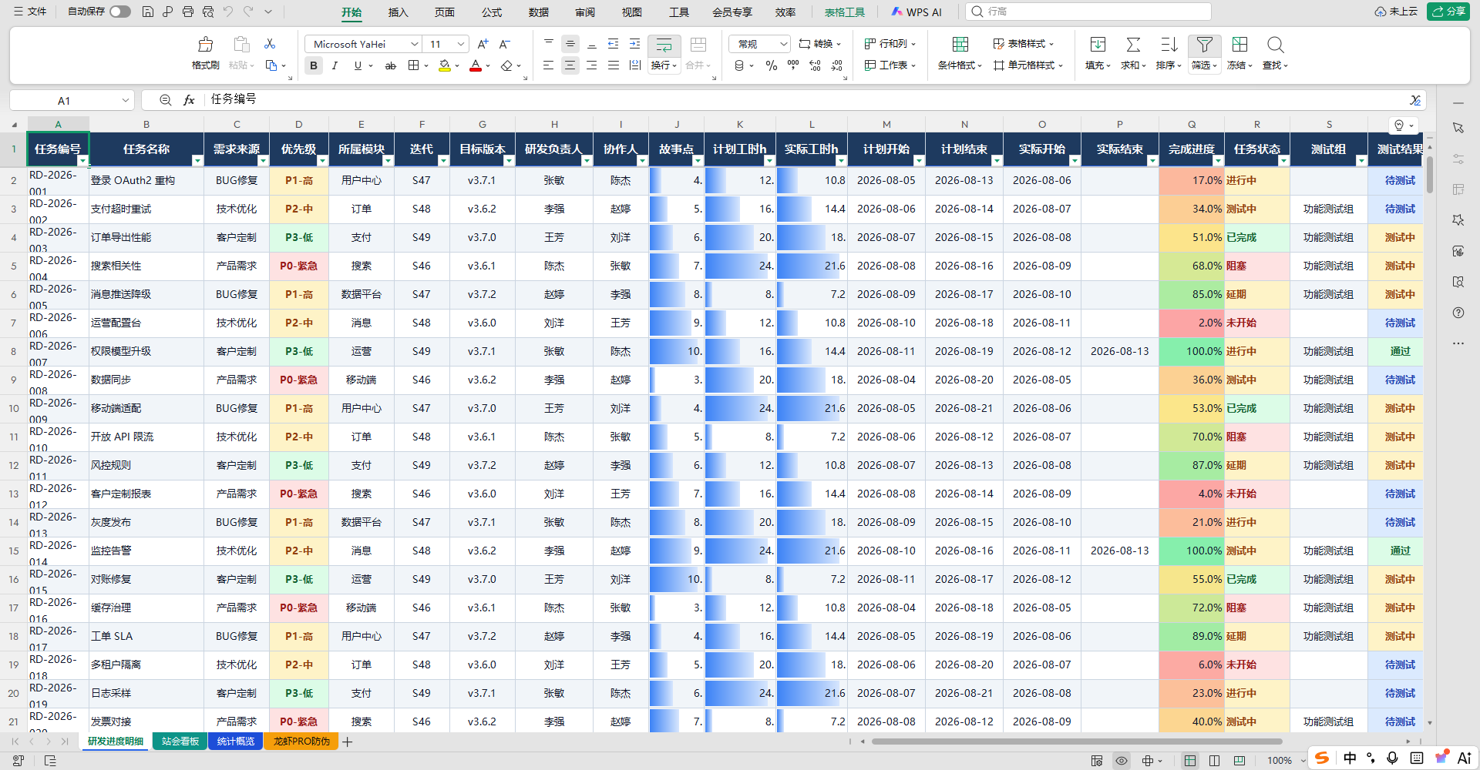
Task: Click the Freeze panes (冻结) icon
Action: pos(1239,44)
